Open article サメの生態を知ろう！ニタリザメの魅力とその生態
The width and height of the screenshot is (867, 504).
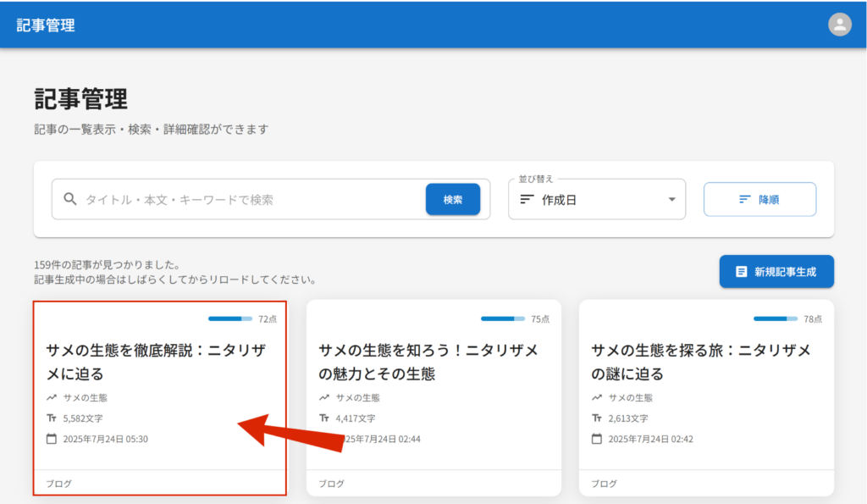[433, 361]
